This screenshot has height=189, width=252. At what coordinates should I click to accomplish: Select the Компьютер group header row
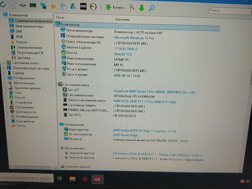(x=137, y=26)
